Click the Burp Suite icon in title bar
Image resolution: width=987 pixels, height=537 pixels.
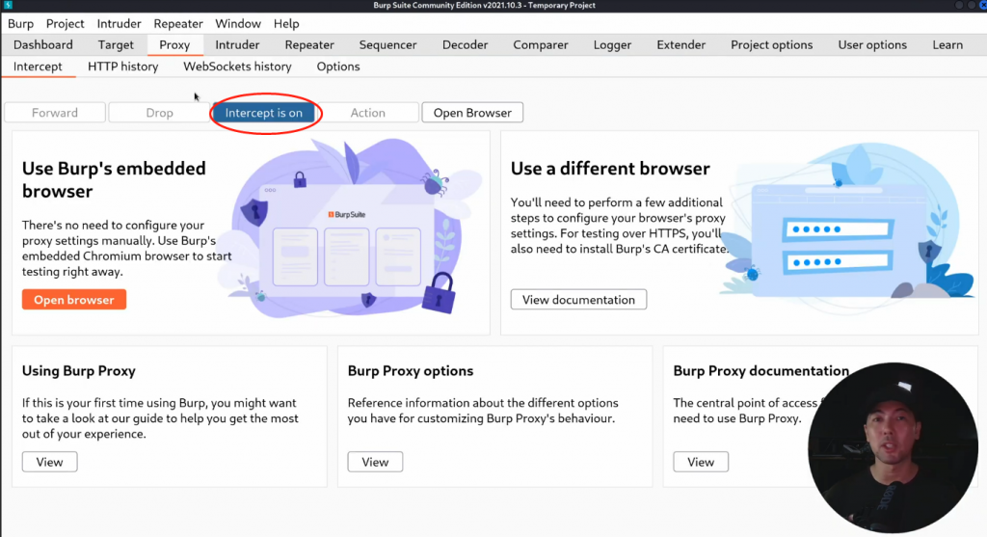8,5
